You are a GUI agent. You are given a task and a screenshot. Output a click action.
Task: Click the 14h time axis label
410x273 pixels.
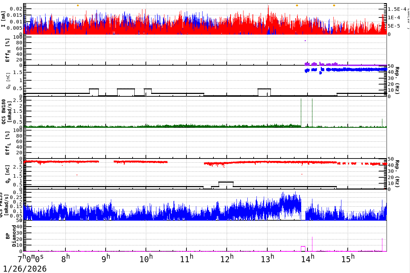[307, 259]
